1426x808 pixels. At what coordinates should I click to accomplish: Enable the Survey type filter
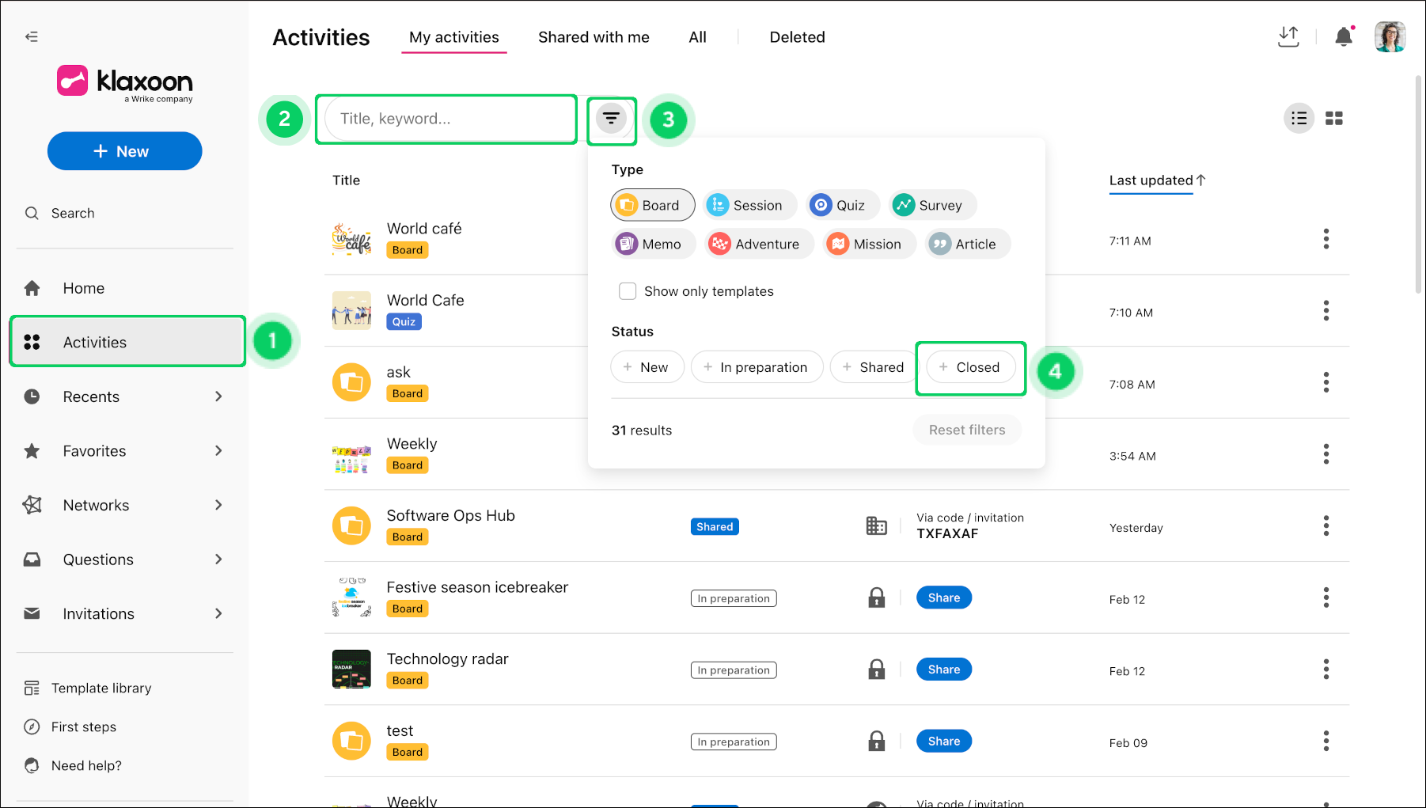click(931, 205)
